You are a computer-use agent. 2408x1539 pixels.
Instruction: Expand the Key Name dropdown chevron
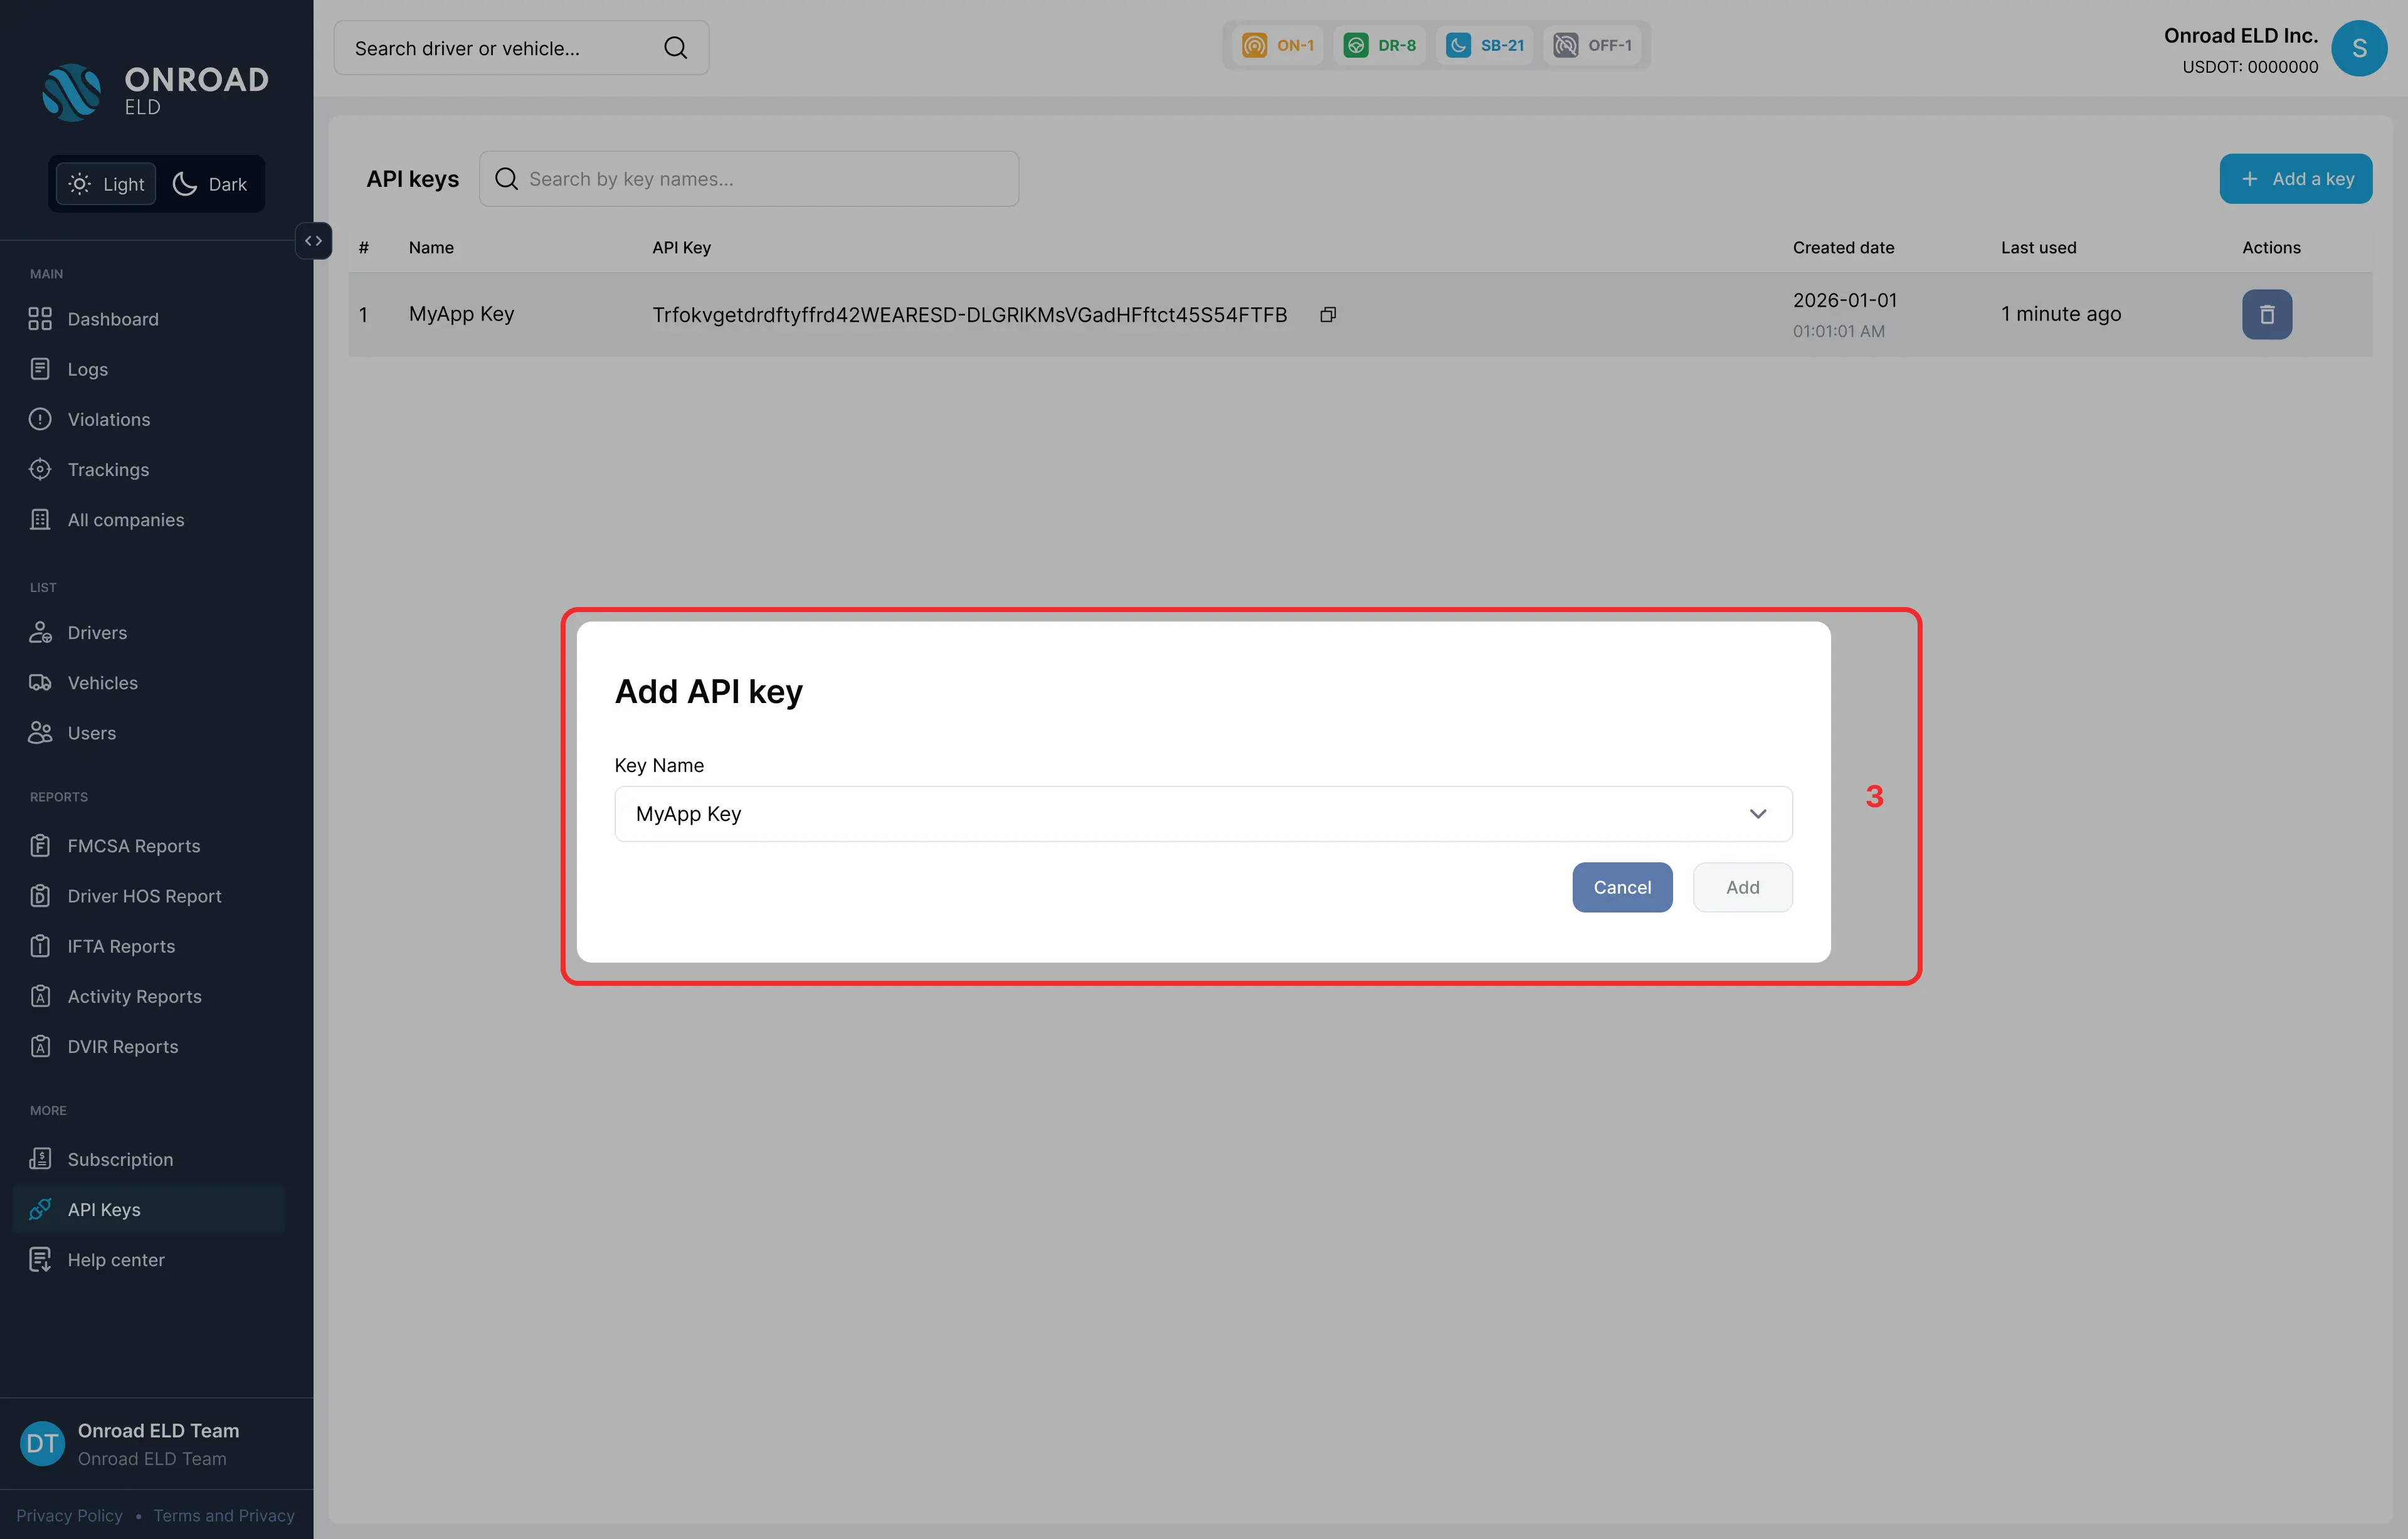coord(1757,814)
